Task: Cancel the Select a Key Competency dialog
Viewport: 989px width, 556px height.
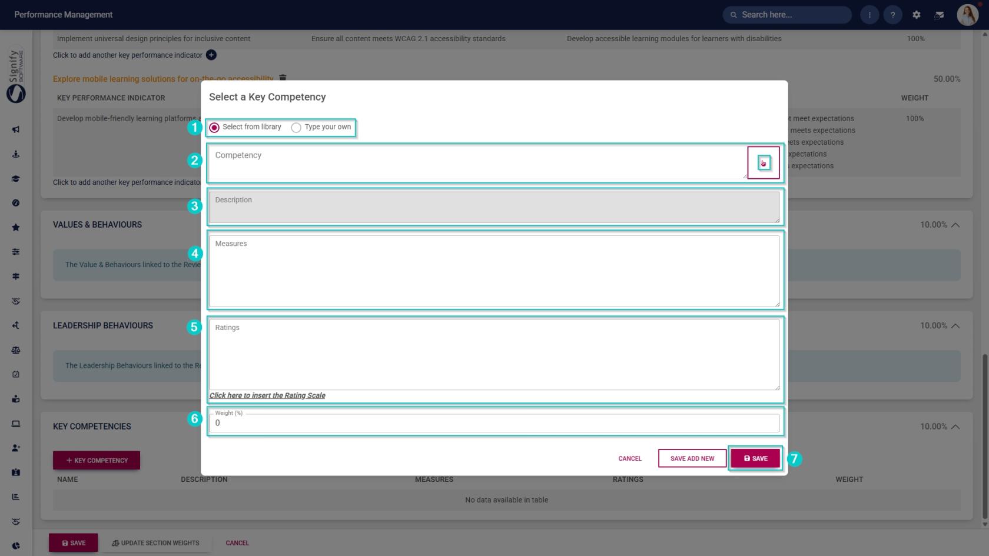Action: tap(630, 458)
